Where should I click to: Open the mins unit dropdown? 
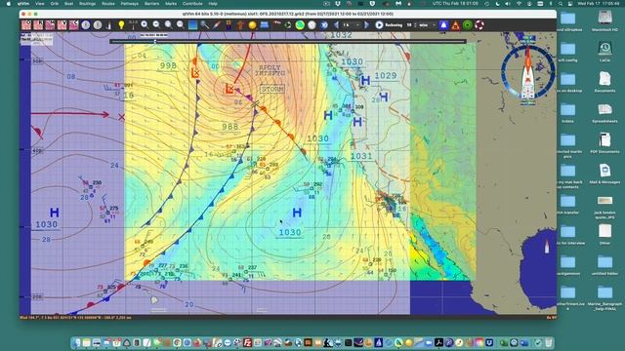(427, 25)
